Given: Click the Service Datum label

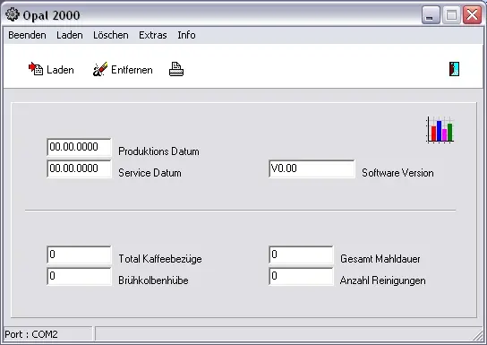Looking at the screenshot, I should click(150, 173).
